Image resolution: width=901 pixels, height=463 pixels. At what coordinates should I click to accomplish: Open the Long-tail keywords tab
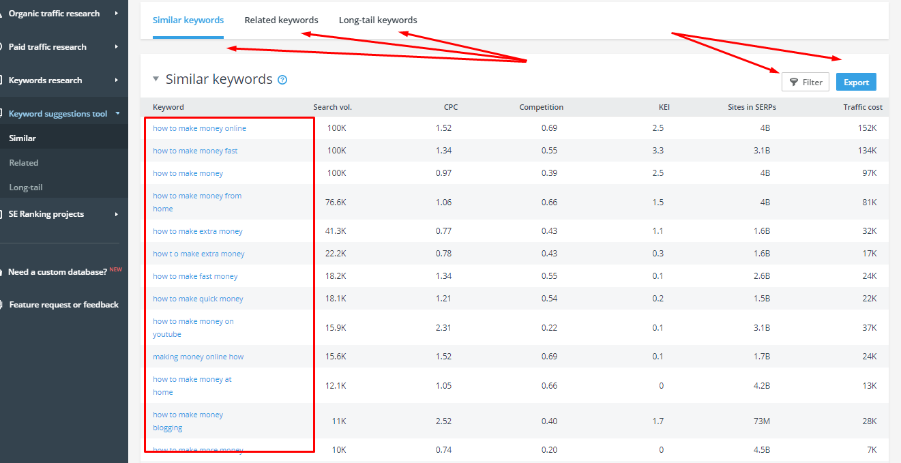coord(378,20)
